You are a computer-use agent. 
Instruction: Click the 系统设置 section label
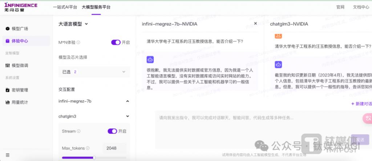coord(12,78)
